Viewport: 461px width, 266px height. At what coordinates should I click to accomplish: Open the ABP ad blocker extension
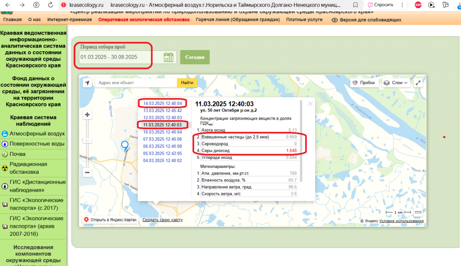click(x=418, y=5)
